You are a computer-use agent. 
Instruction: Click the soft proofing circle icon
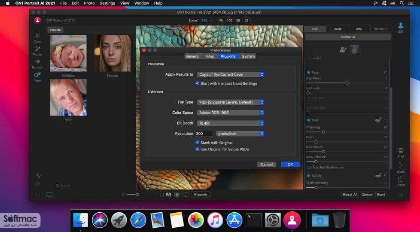(177, 195)
